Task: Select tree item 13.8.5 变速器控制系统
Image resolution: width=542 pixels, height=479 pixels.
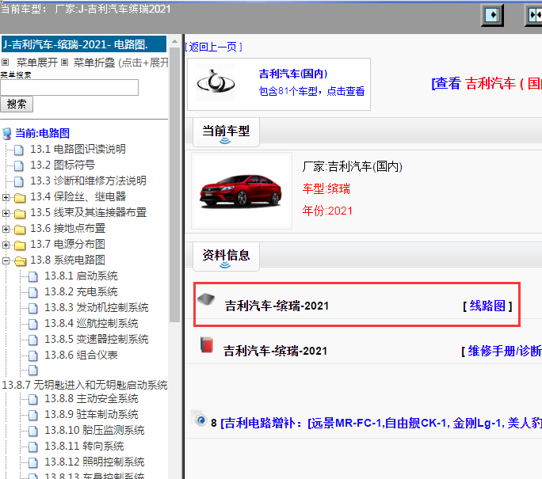Action: tap(97, 340)
